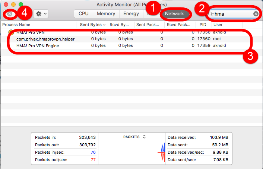Click the green zoom window button

coord(21,4)
